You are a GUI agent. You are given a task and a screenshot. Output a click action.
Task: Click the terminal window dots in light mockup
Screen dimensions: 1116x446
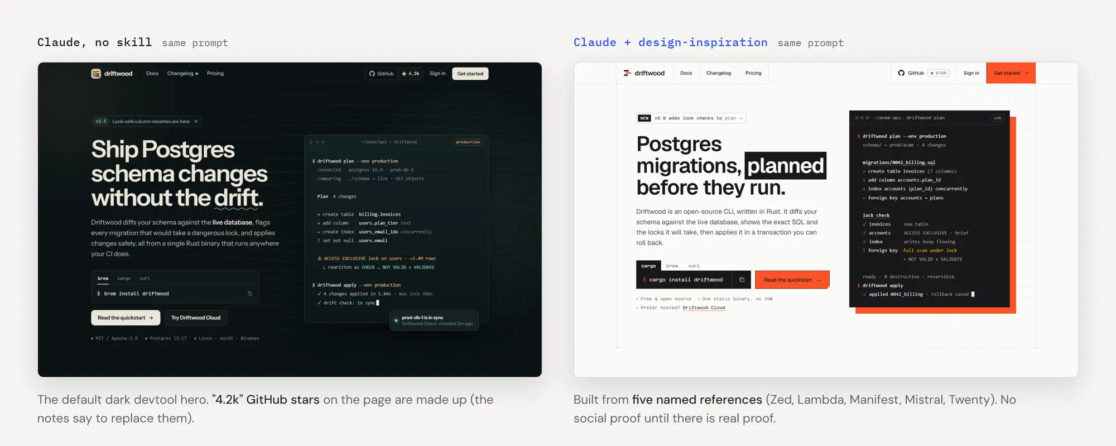click(862, 118)
